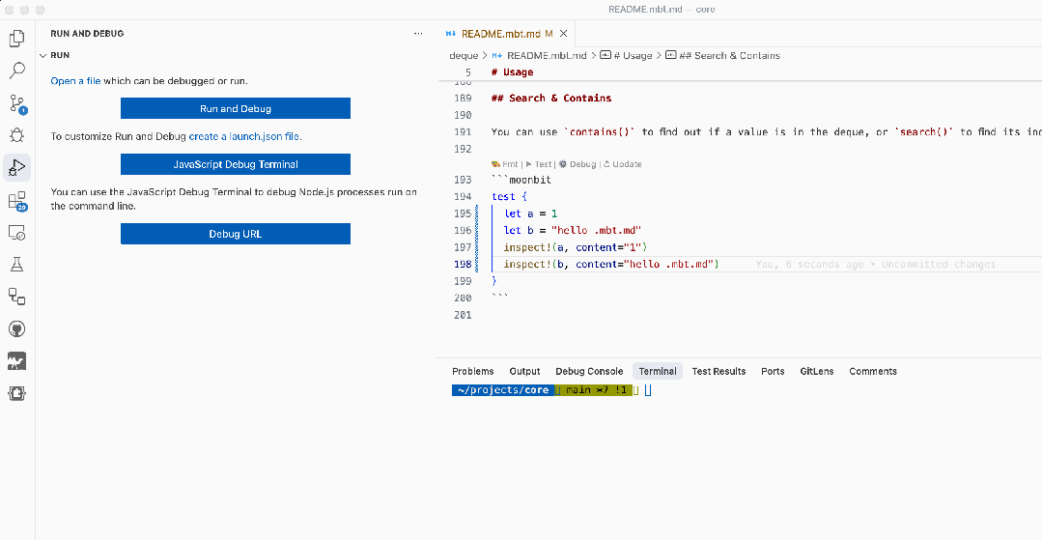Open the GitHub icon in activity bar

pyautogui.click(x=17, y=328)
